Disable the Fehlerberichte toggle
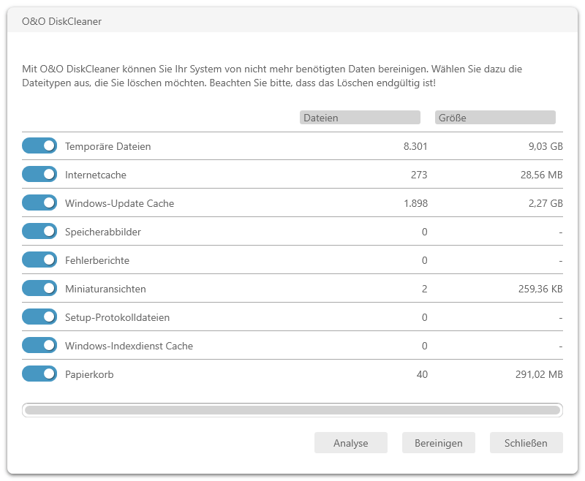This screenshot has height=481, width=585. [39, 260]
